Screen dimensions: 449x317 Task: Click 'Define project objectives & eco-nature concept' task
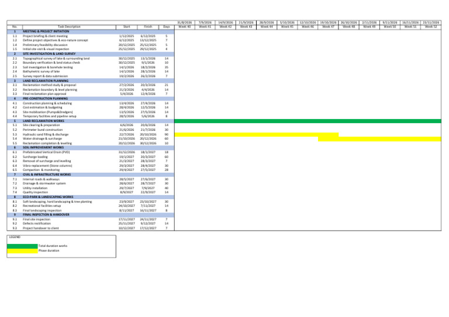pyautogui.click(x=56, y=40)
